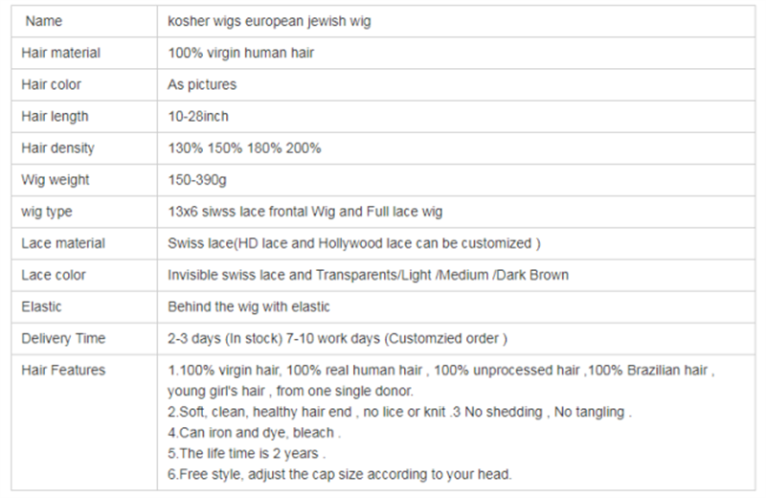Select 'kosher wigs european jewish wig' text

pos(269,21)
